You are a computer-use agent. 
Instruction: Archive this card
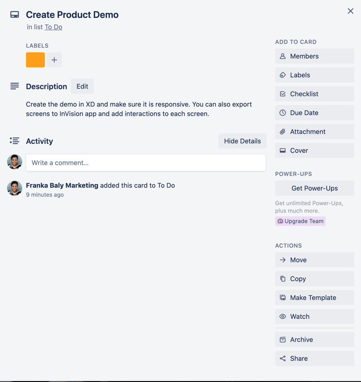tap(315, 340)
